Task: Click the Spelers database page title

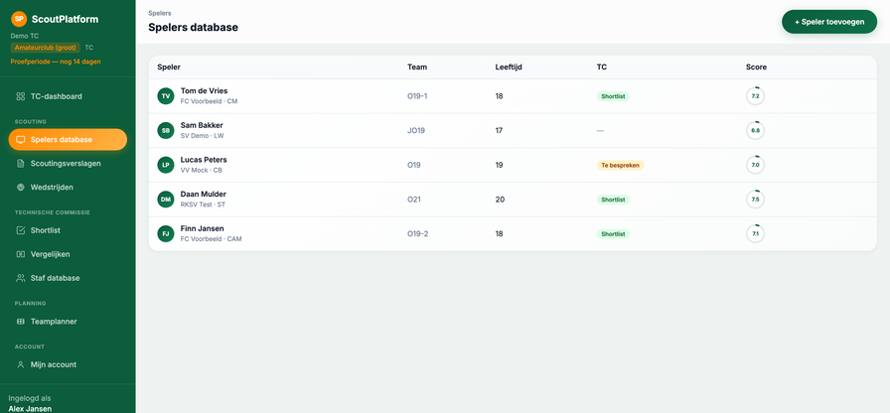Action: click(x=193, y=27)
